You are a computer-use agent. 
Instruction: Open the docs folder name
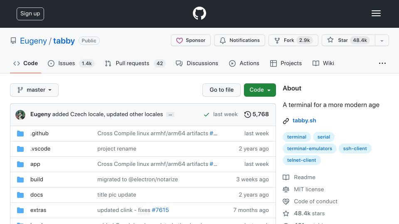pos(37,195)
